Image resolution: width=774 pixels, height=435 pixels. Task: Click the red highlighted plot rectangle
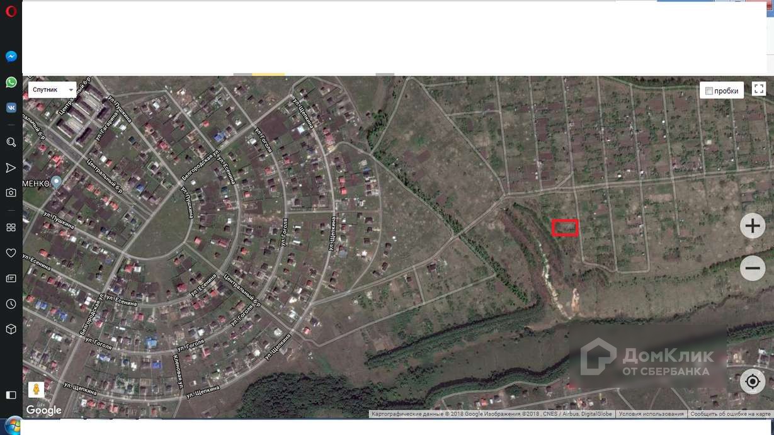(x=565, y=227)
